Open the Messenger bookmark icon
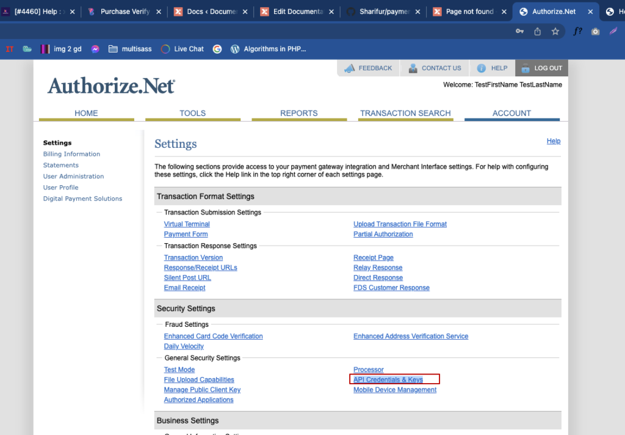This screenshot has width=625, height=435. tap(95, 49)
